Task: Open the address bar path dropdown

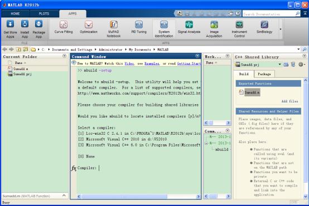Action: click(298, 49)
